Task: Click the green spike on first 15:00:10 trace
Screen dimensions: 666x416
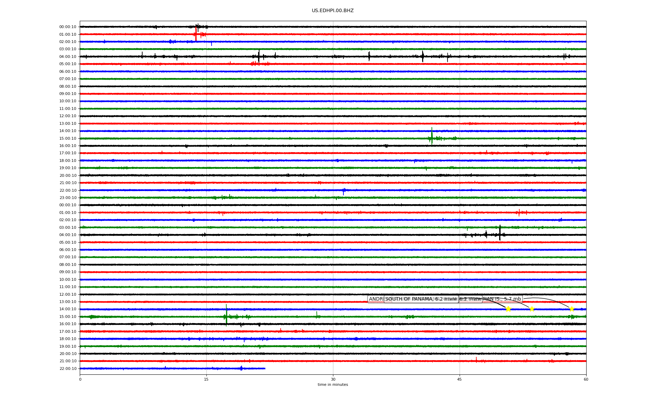Action: click(x=432, y=137)
